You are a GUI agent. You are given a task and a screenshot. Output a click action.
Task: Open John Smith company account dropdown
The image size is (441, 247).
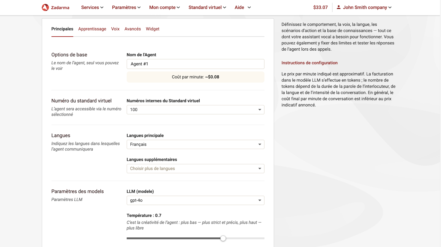point(367,7)
